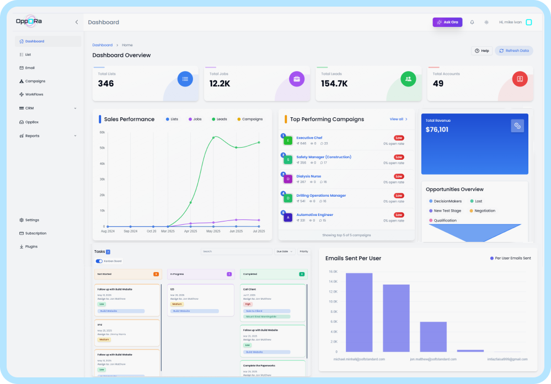The image size is (551, 384).
Task: Click the notification bell icon
Action: point(472,22)
